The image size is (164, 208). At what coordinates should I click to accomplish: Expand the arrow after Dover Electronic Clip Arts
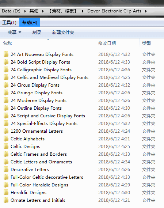[146, 11]
